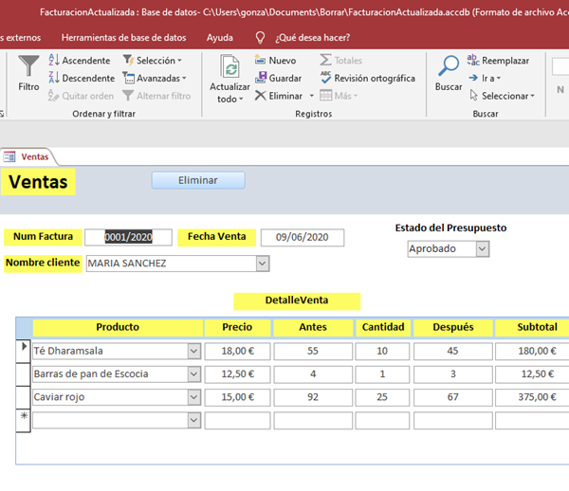Click the Filtro funnel icon
Viewport: 569px width, 491px height.
pos(28,68)
